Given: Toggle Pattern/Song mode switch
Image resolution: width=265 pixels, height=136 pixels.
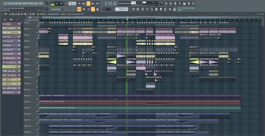Looking at the screenshot, I should [x=52, y=3].
